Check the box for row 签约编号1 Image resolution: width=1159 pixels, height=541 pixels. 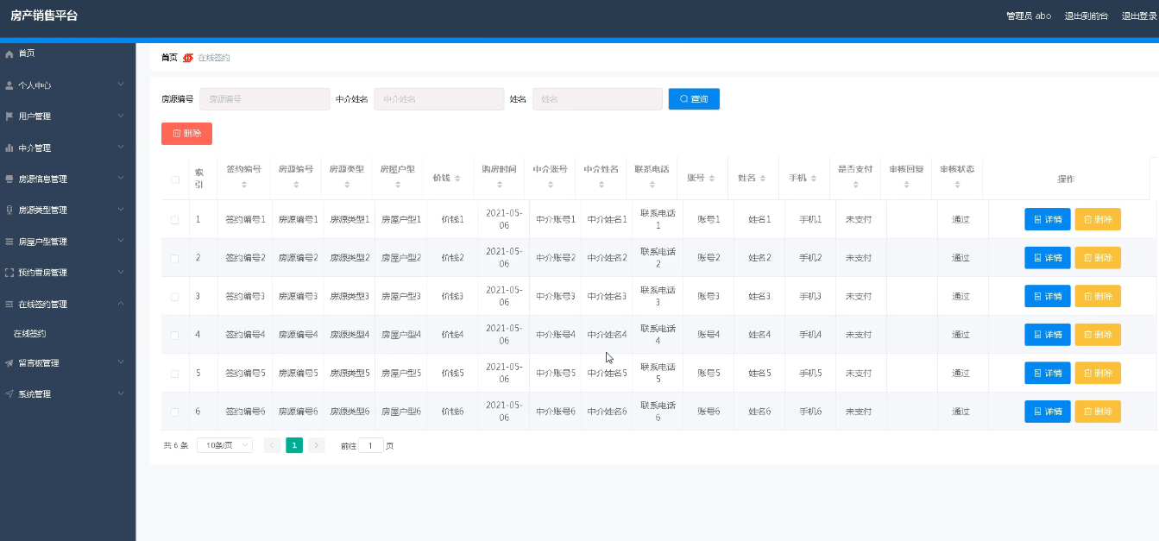(x=175, y=220)
